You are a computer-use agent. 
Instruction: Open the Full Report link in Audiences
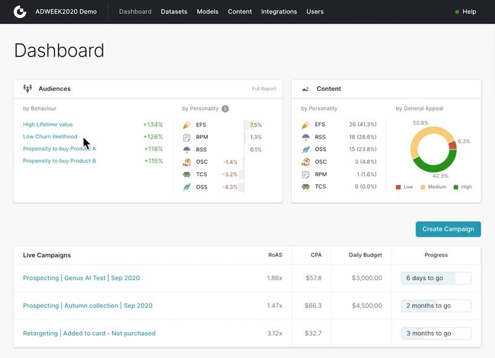[264, 89]
